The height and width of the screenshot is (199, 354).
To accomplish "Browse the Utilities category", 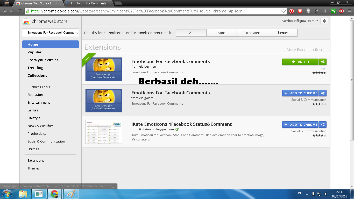I will coord(33,149).
